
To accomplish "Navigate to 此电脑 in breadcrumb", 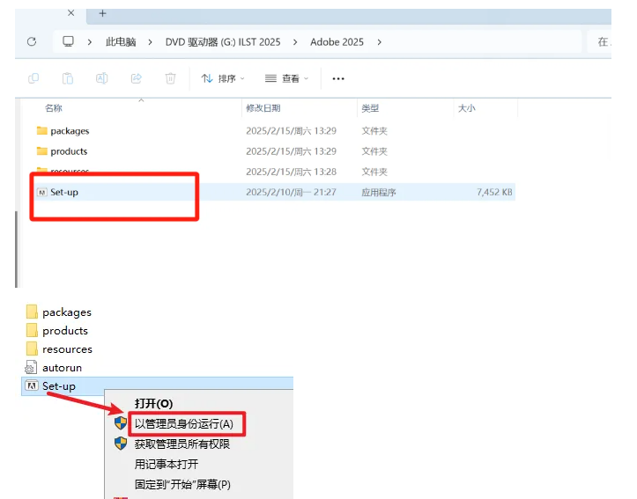I will click(x=121, y=42).
